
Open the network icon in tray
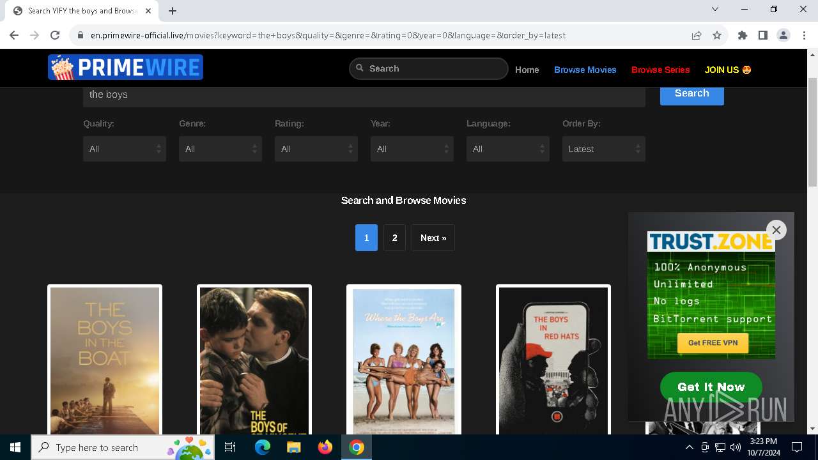[720, 447]
